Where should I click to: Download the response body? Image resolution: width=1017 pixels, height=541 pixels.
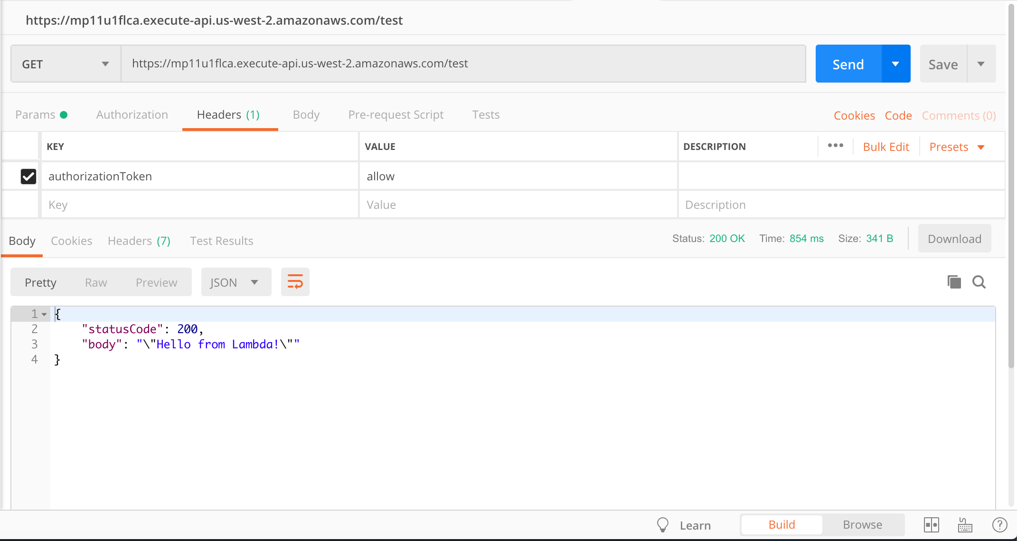click(x=954, y=238)
